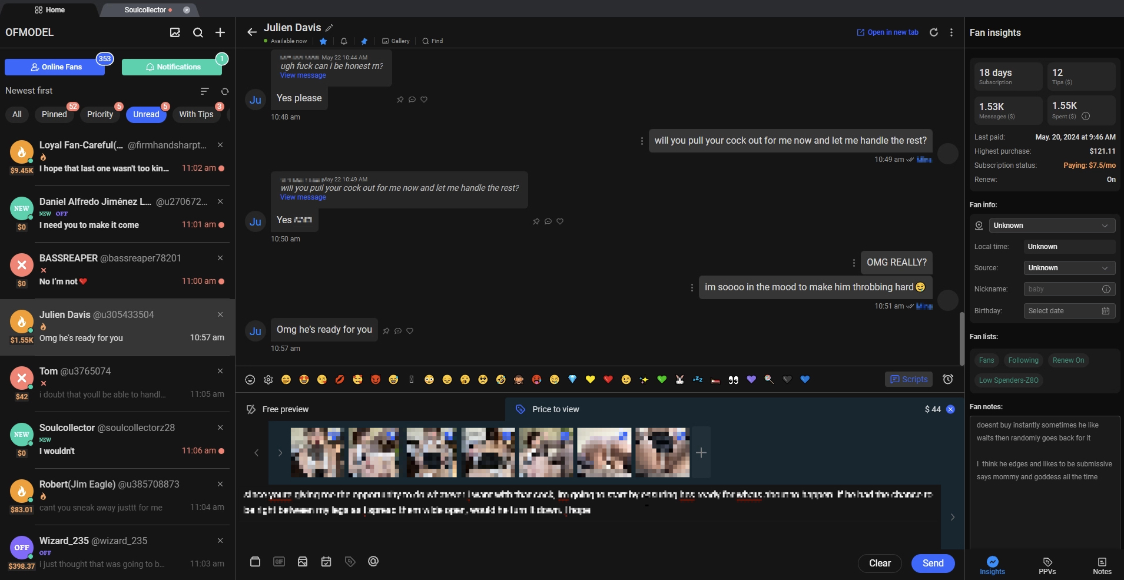The height and width of the screenshot is (580, 1124).
Task: Switch to the PPVs tab
Action: (x=1046, y=565)
